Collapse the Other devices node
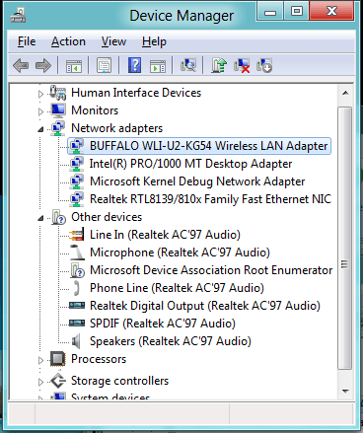The width and height of the screenshot is (363, 433). pos(40,218)
